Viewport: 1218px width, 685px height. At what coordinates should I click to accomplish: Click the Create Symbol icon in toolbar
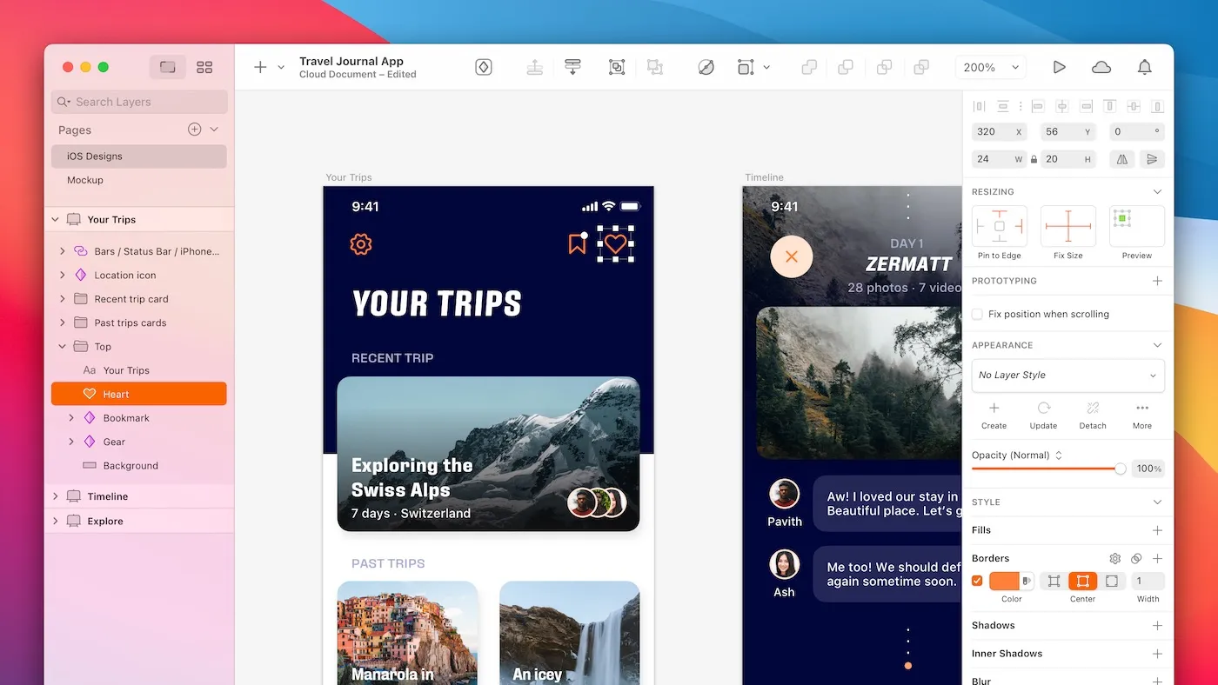point(484,67)
